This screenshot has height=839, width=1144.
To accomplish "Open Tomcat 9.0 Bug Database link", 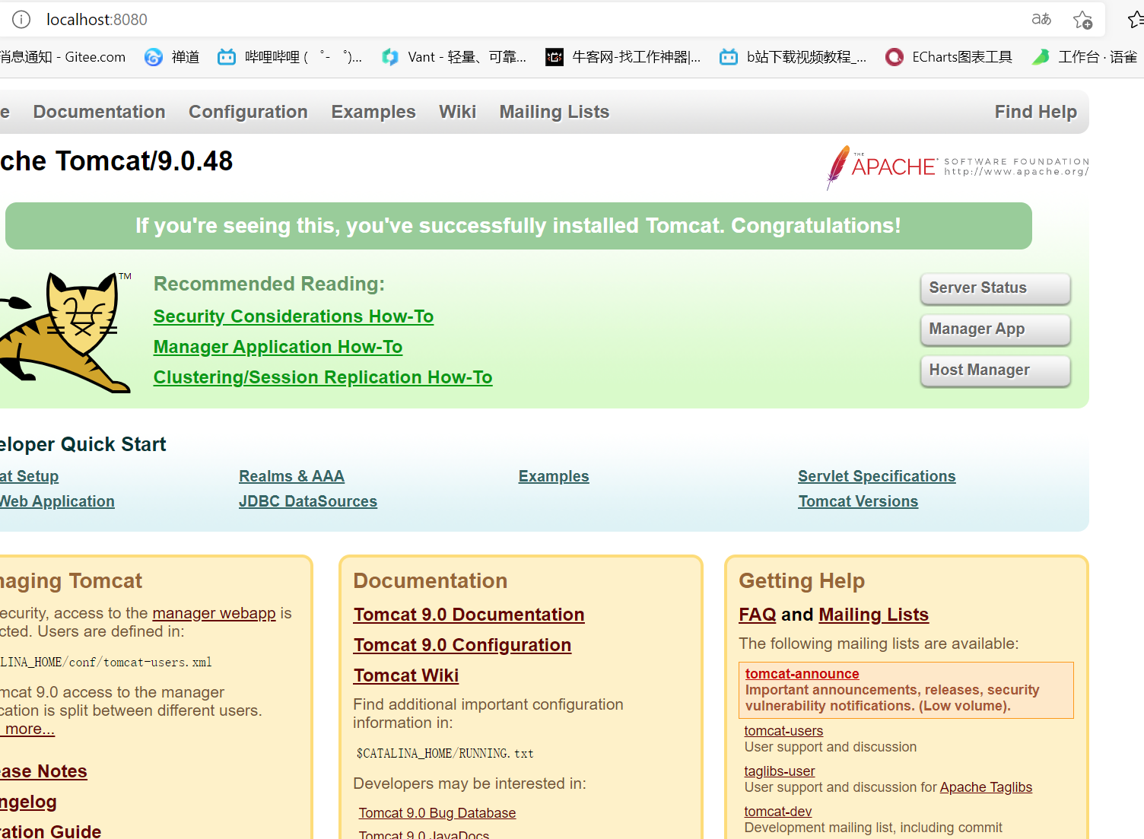I will (437, 813).
